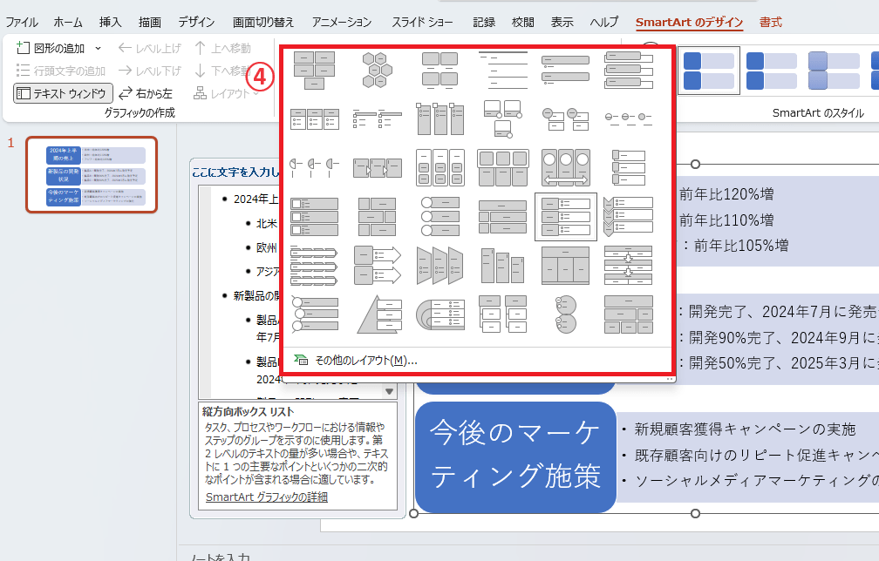Screen dimensions: 879x561
Task: Select the first SmartArt style thumbnail
Action: point(709,71)
